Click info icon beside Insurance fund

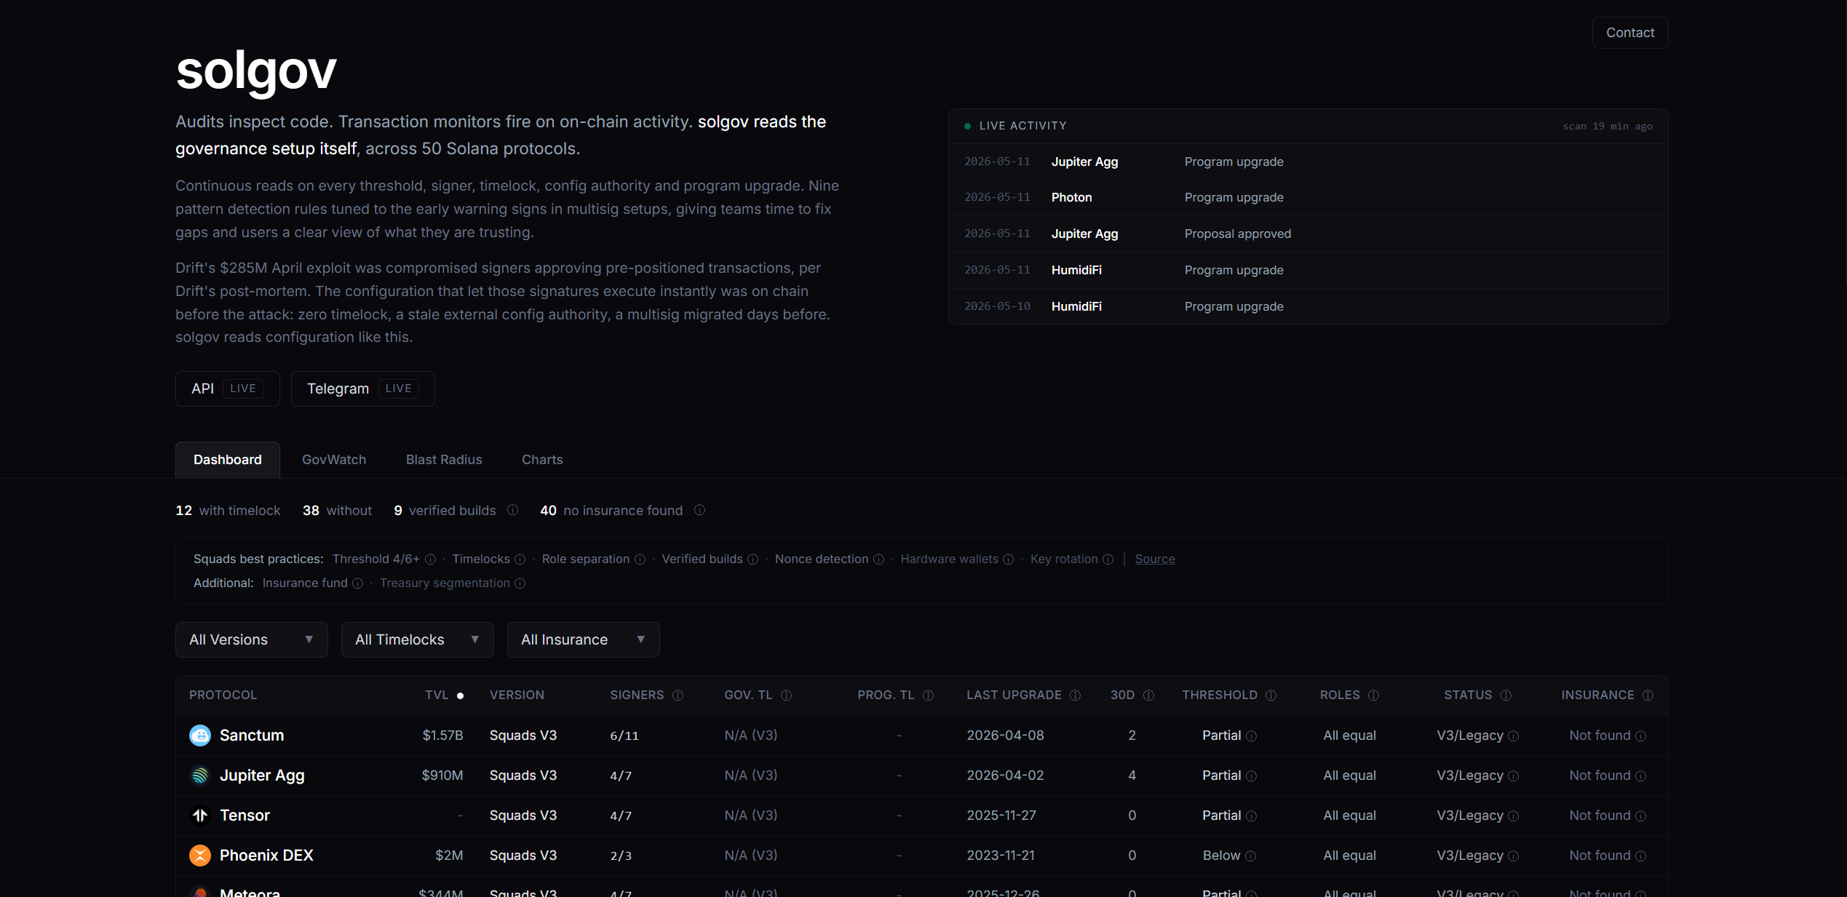pos(358,583)
